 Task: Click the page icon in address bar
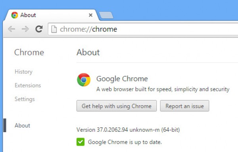click(x=54, y=29)
